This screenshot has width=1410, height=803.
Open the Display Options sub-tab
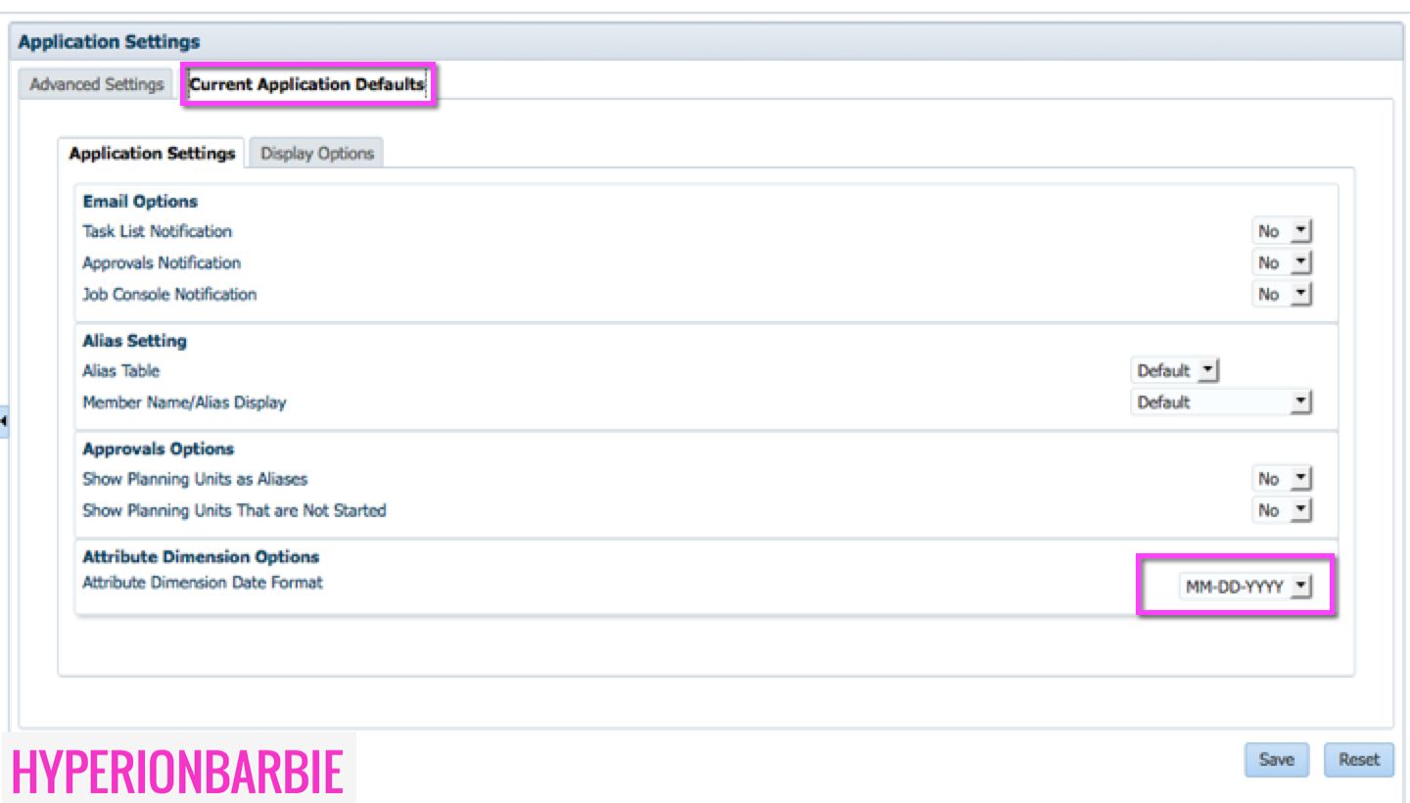click(317, 154)
